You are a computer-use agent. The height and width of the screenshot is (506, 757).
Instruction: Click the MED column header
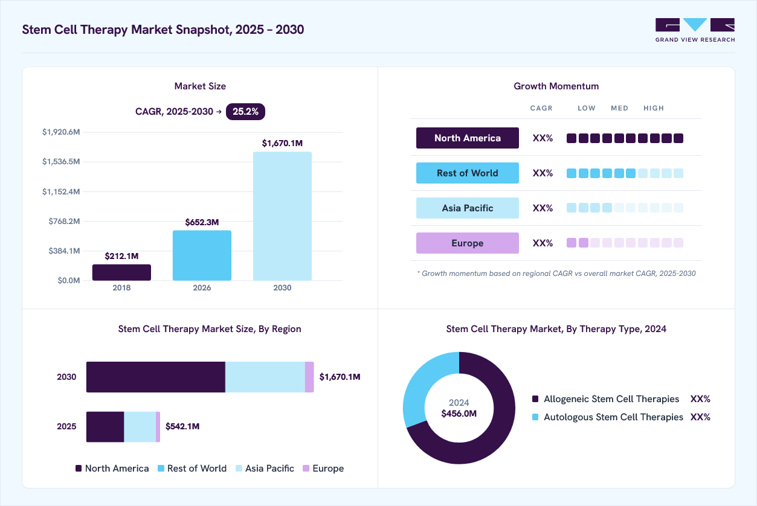tap(620, 108)
